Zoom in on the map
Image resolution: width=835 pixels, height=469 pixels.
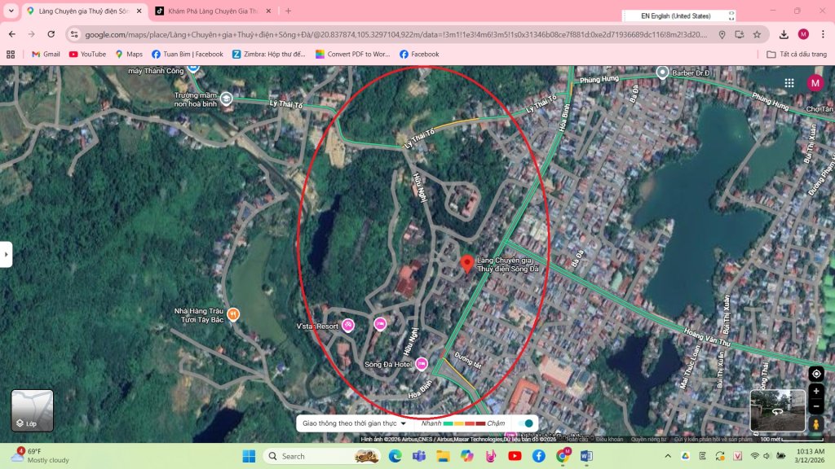[815, 392]
